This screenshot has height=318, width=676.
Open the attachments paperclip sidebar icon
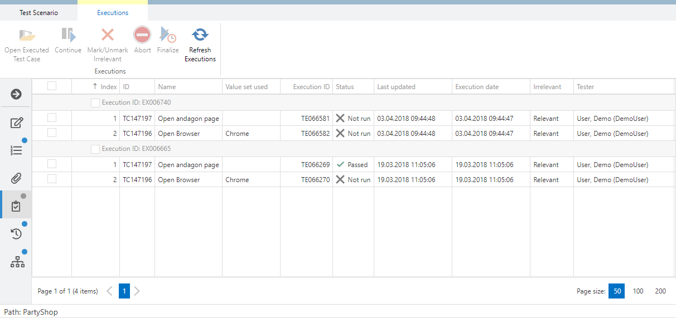[x=17, y=178]
